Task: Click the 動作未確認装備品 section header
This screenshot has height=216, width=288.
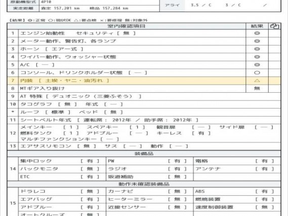Action: 144,184
